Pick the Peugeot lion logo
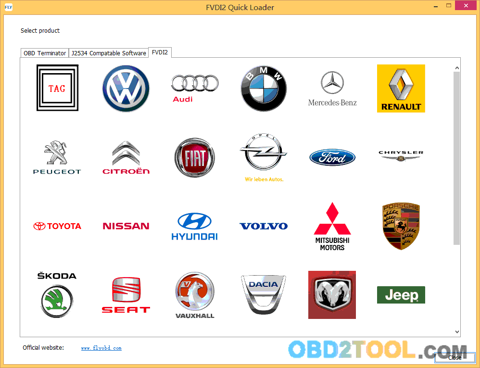480x368 pixels. [x=57, y=157]
